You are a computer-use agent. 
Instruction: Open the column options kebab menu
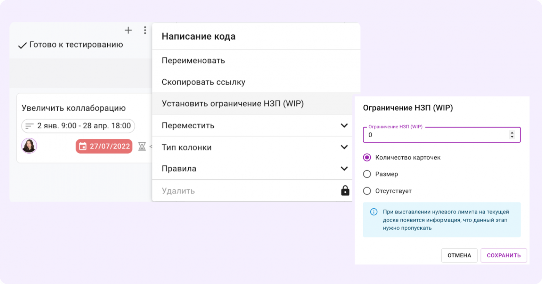[x=145, y=31]
